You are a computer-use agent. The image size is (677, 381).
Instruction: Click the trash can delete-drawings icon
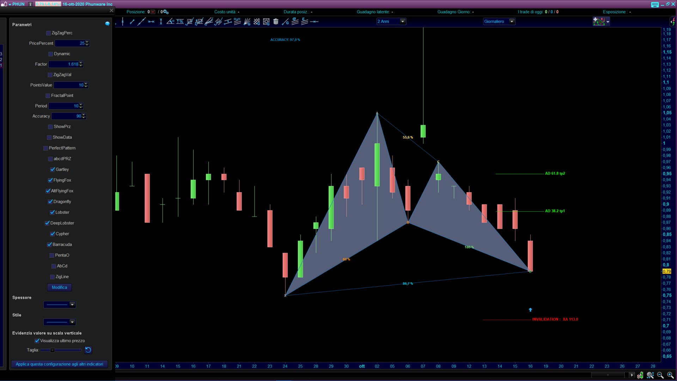pyautogui.click(x=276, y=22)
